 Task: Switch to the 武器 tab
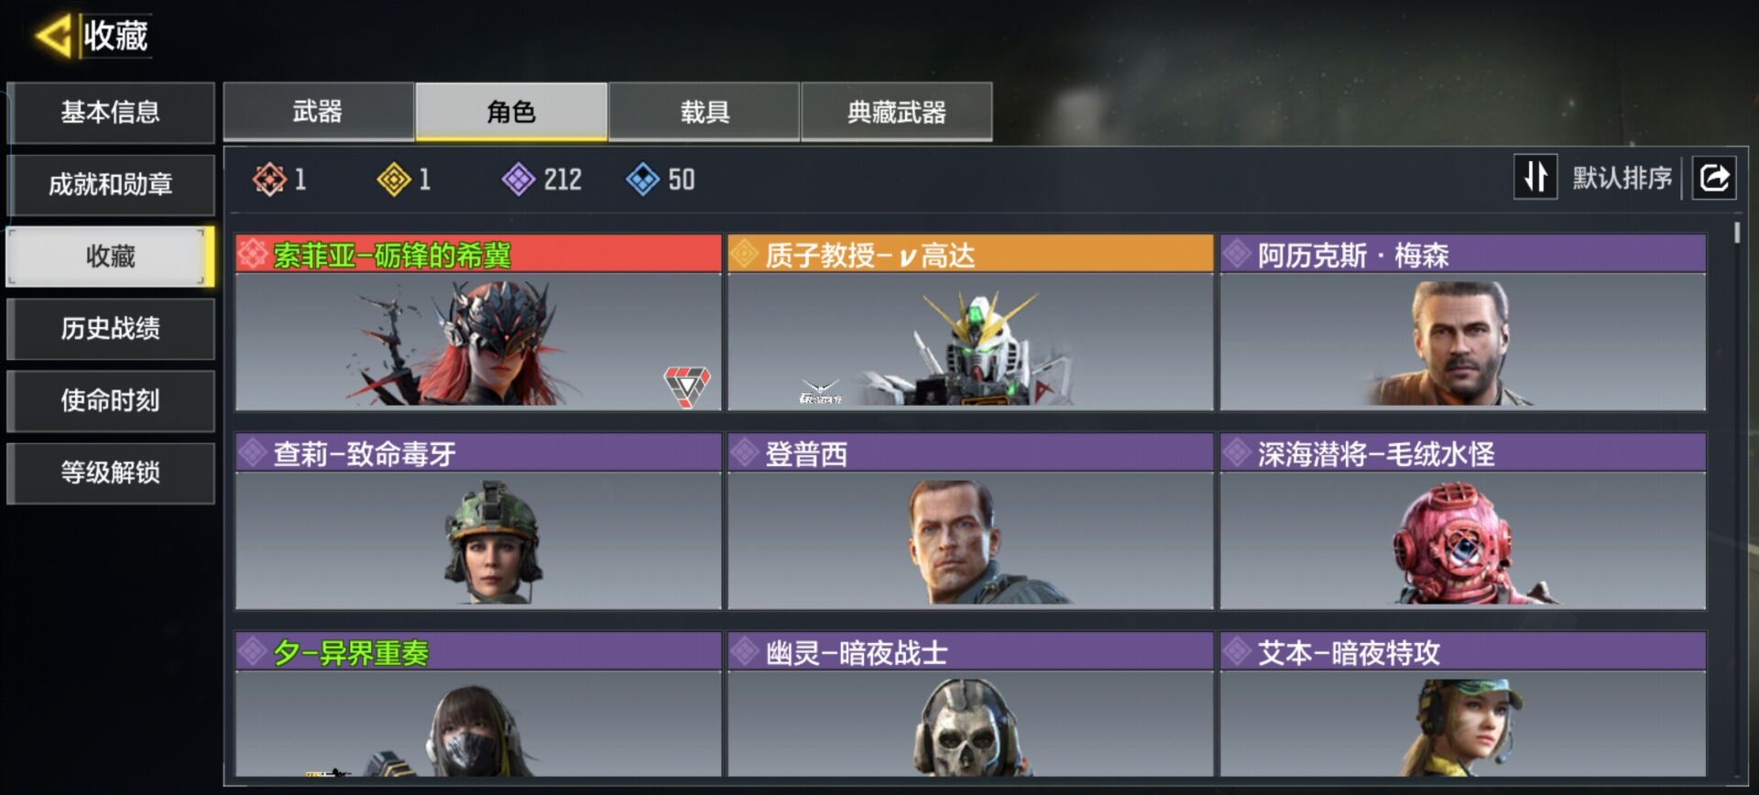318,112
